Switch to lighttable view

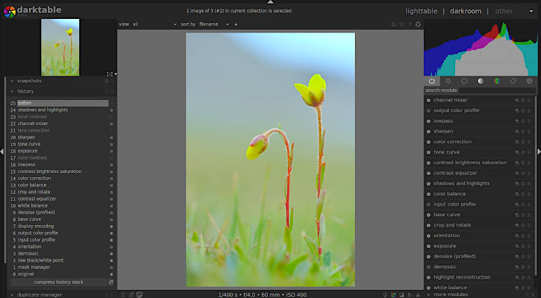(x=421, y=11)
